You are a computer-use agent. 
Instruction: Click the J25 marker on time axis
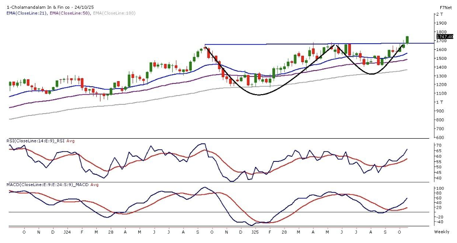coord(255,230)
